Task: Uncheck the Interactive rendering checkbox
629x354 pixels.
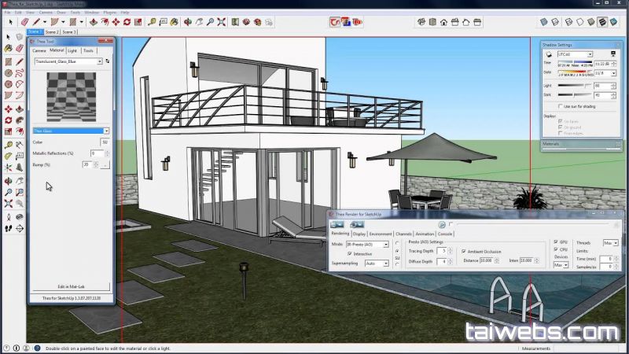Action: click(349, 254)
